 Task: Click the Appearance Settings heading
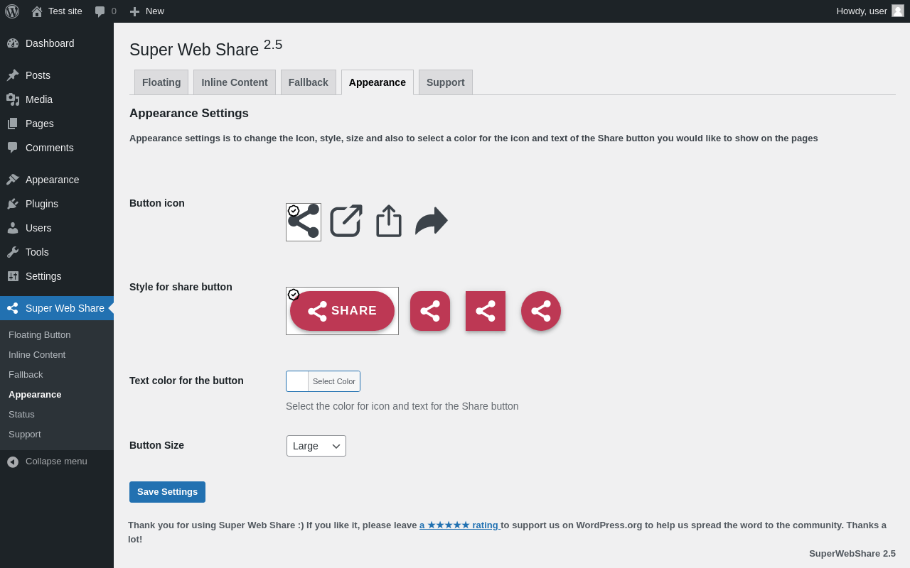click(189, 114)
